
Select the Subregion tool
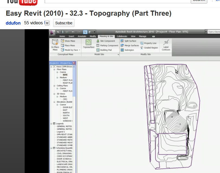pos(127,50)
